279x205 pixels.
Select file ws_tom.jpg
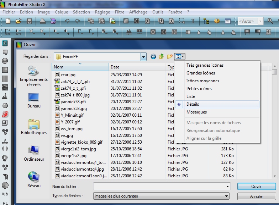72,129
